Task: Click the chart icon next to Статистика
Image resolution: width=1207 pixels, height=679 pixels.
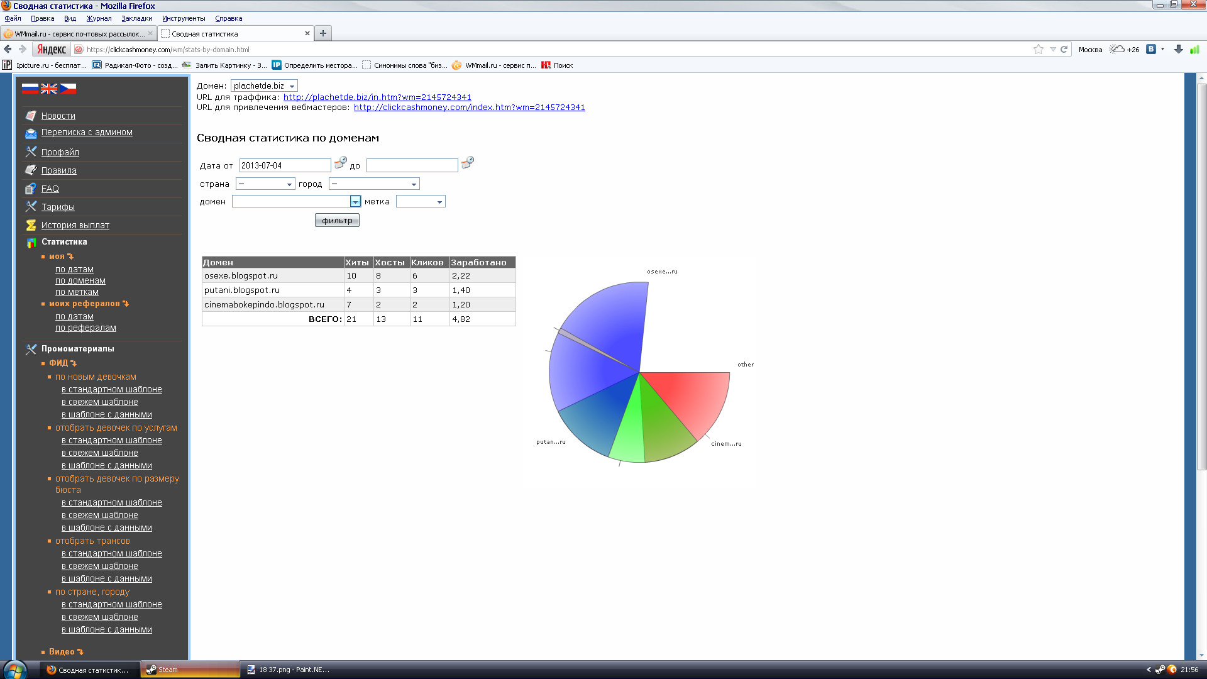Action: click(x=31, y=242)
